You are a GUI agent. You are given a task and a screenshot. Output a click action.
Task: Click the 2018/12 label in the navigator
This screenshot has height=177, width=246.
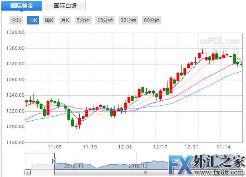coord(137,166)
